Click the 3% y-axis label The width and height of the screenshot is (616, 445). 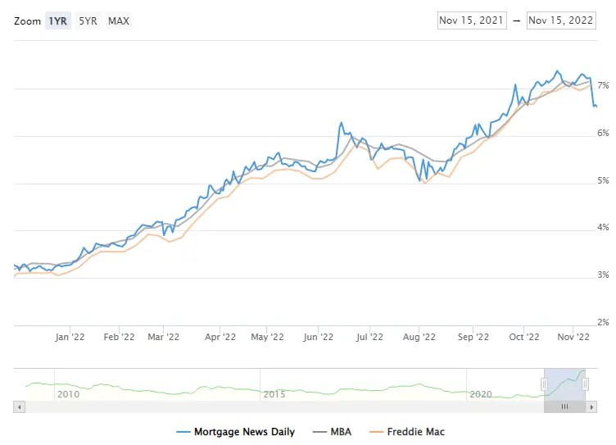pos(603,275)
